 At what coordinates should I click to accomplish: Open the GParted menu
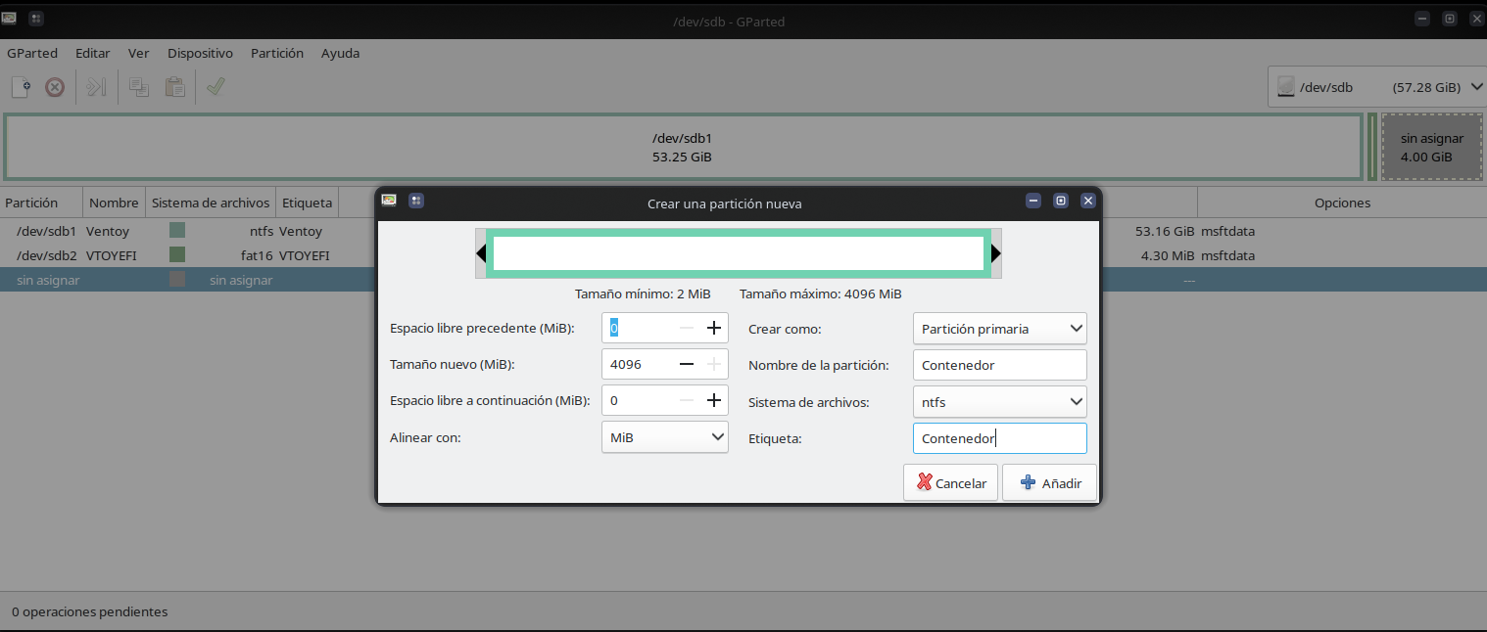click(x=32, y=53)
